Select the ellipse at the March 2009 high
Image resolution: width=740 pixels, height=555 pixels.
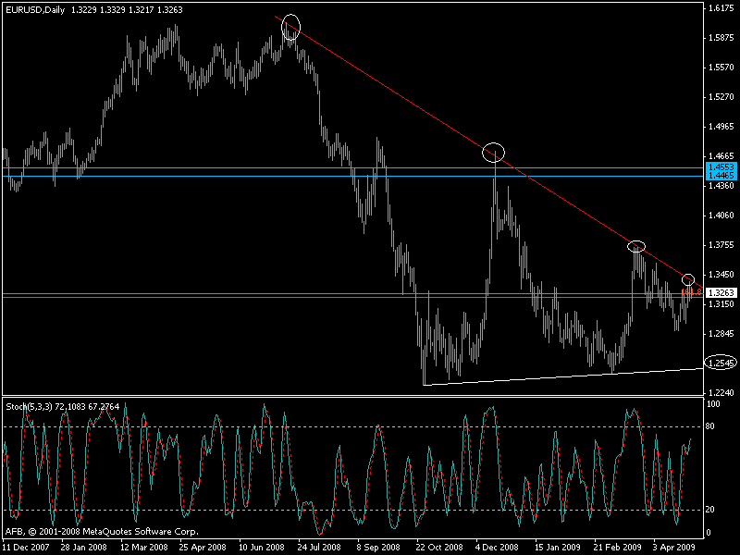tap(636, 246)
